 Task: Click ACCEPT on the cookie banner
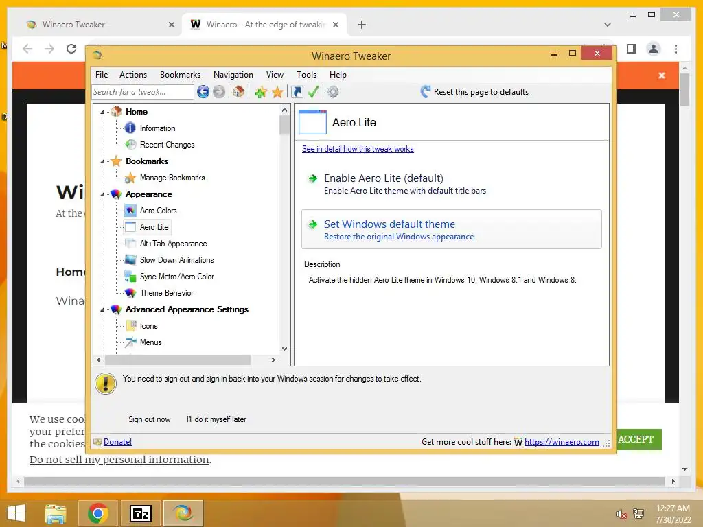click(636, 439)
